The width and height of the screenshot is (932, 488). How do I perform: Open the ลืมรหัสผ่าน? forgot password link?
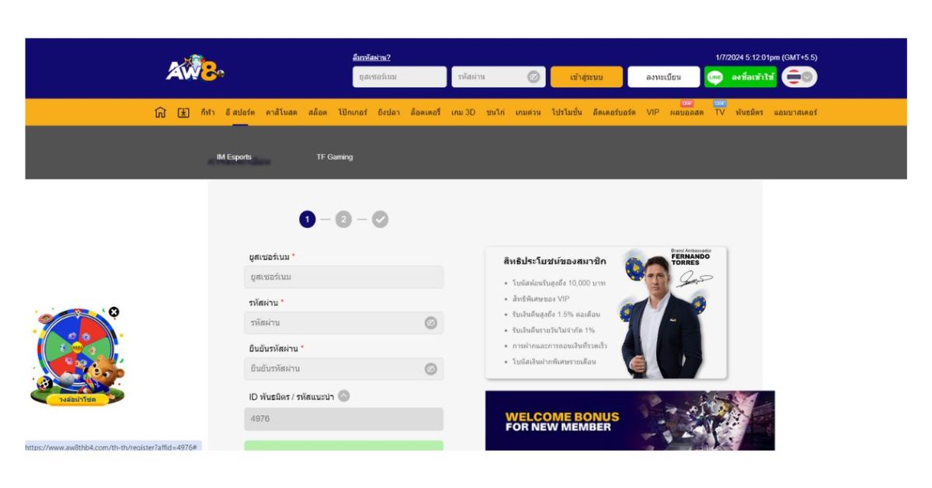371,58
